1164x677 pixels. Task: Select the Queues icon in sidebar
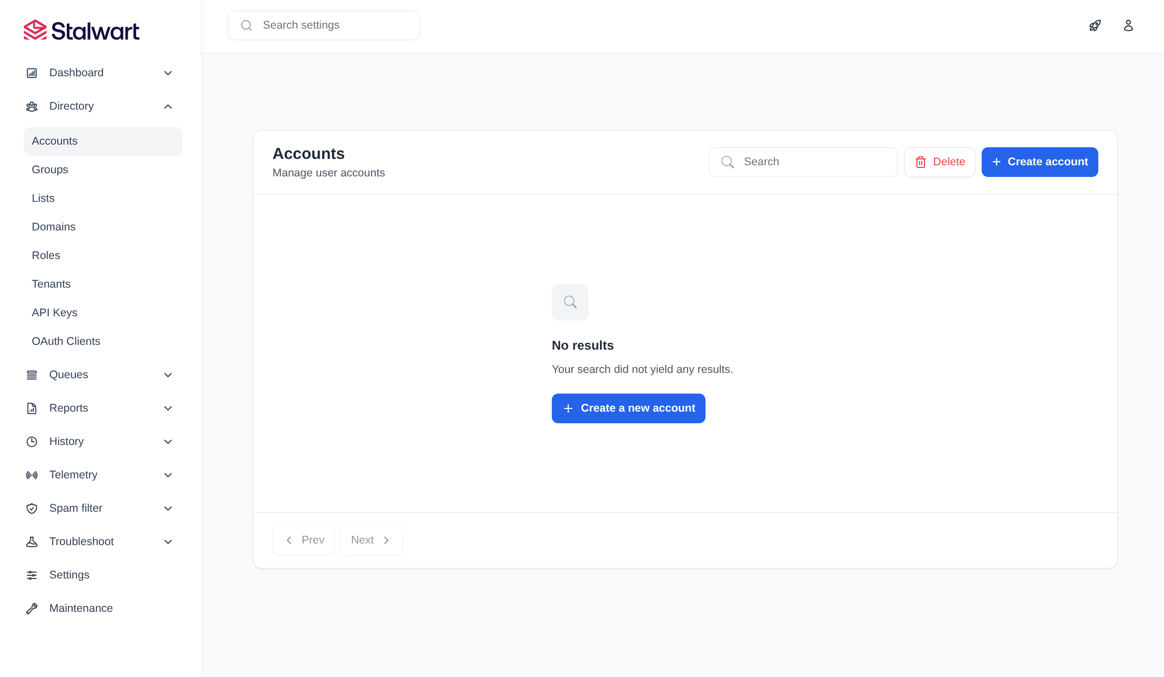(32, 375)
